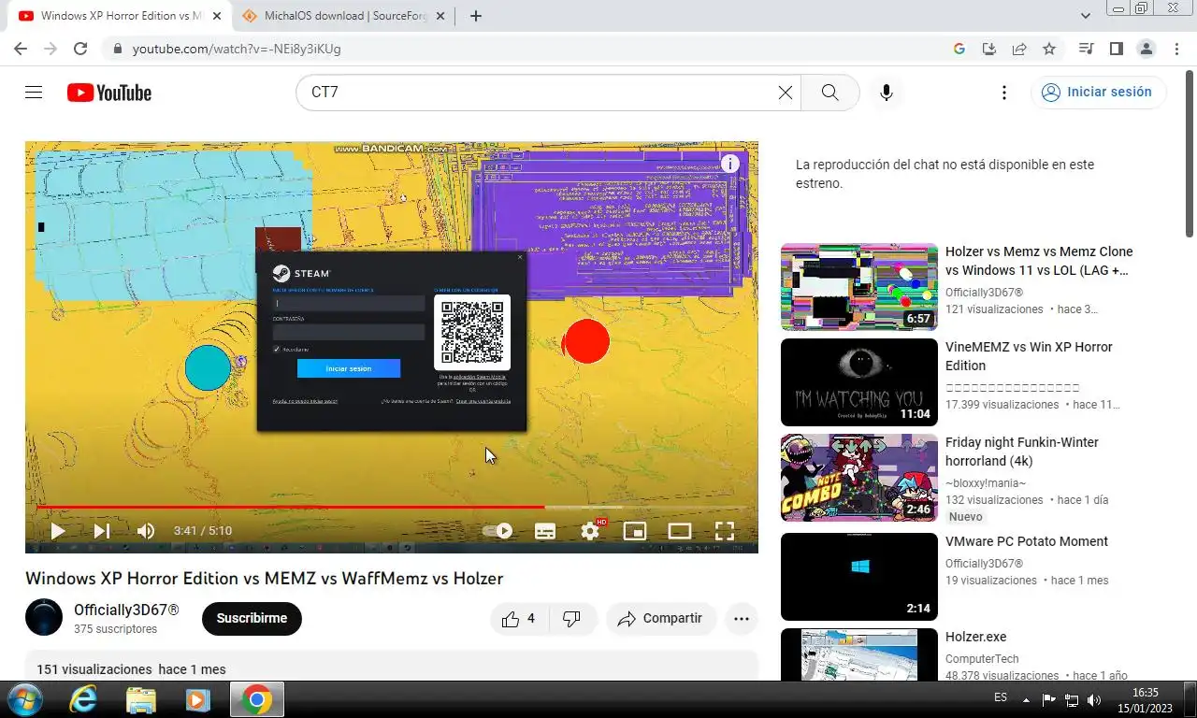Image resolution: width=1197 pixels, height=718 pixels.
Task: Play the video
Action: tap(57, 531)
